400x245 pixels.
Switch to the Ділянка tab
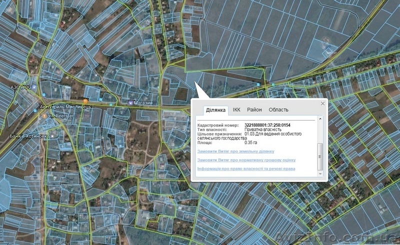(216, 110)
